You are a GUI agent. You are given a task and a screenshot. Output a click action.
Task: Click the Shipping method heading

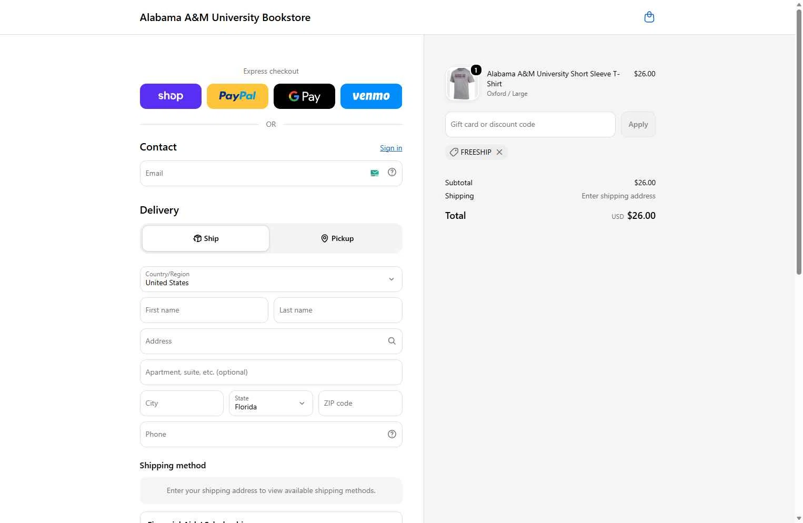[x=173, y=465]
